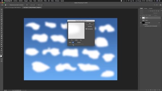Toggle visibility of Fondo copia layer
This screenshot has width=162, height=91.
click(141, 23)
